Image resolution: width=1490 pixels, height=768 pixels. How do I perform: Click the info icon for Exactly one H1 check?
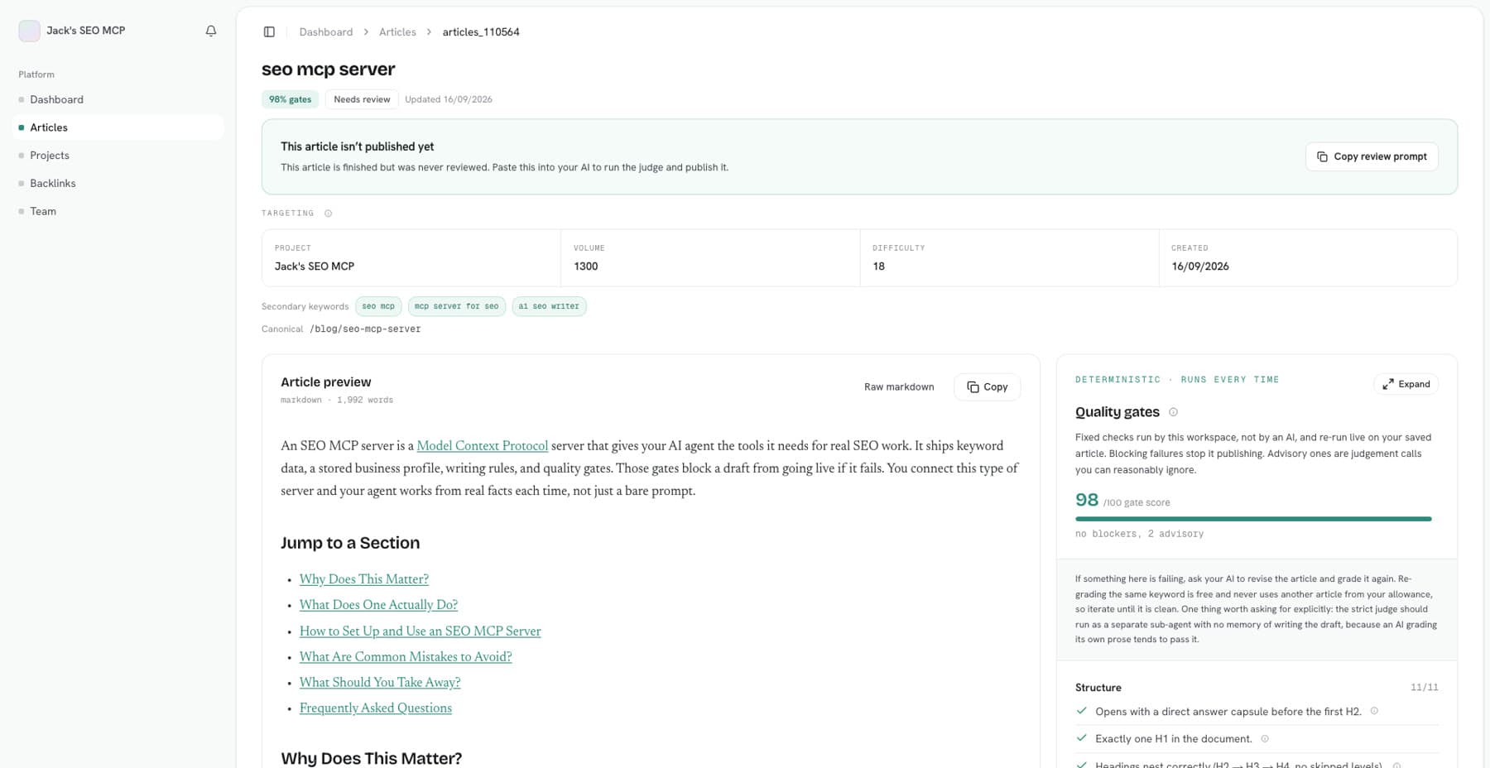click(x=1264, y=739)
